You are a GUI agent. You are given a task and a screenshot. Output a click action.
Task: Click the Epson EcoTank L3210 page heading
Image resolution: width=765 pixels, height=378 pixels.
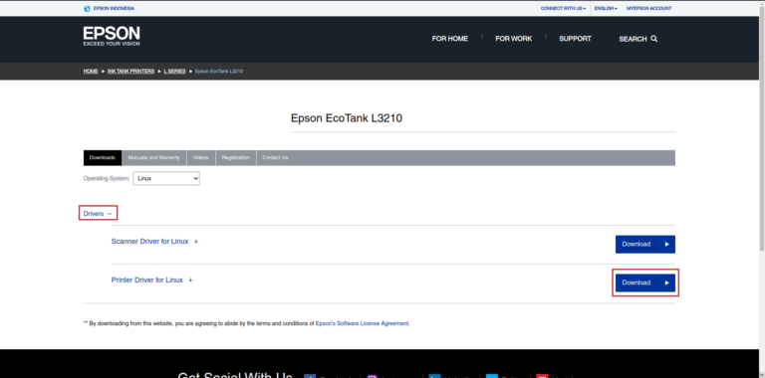pos(347,118)
